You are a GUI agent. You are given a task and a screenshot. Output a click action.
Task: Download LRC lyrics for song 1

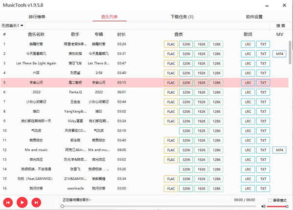click(248, 44)
